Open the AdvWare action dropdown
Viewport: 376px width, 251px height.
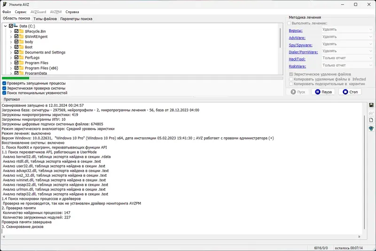[x=347, y=37]
